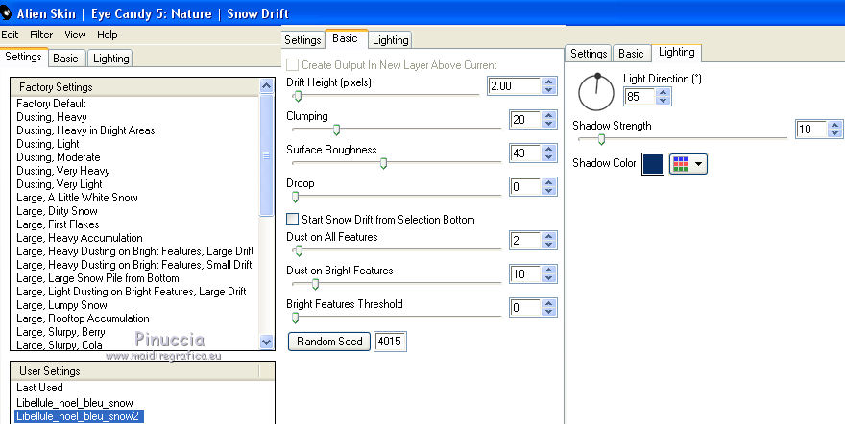The height and width of the screenshot is (424, 845).
Task: Select the Large, Slurpy, Berry preset
Action: coord(60,332)
